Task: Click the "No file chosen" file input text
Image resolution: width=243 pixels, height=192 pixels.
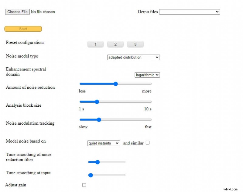Action: [x=43, y=12]
